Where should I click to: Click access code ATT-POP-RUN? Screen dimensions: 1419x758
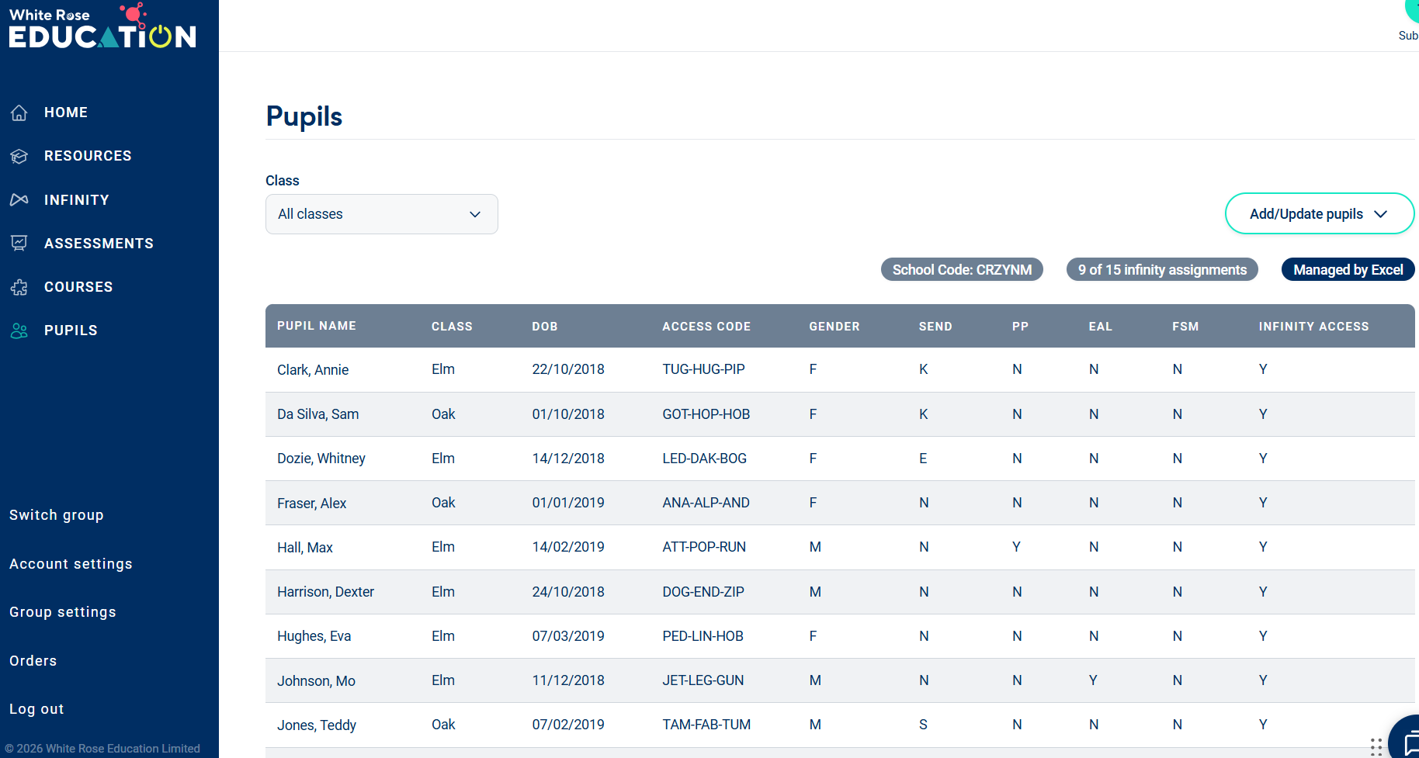pos(704,547)
